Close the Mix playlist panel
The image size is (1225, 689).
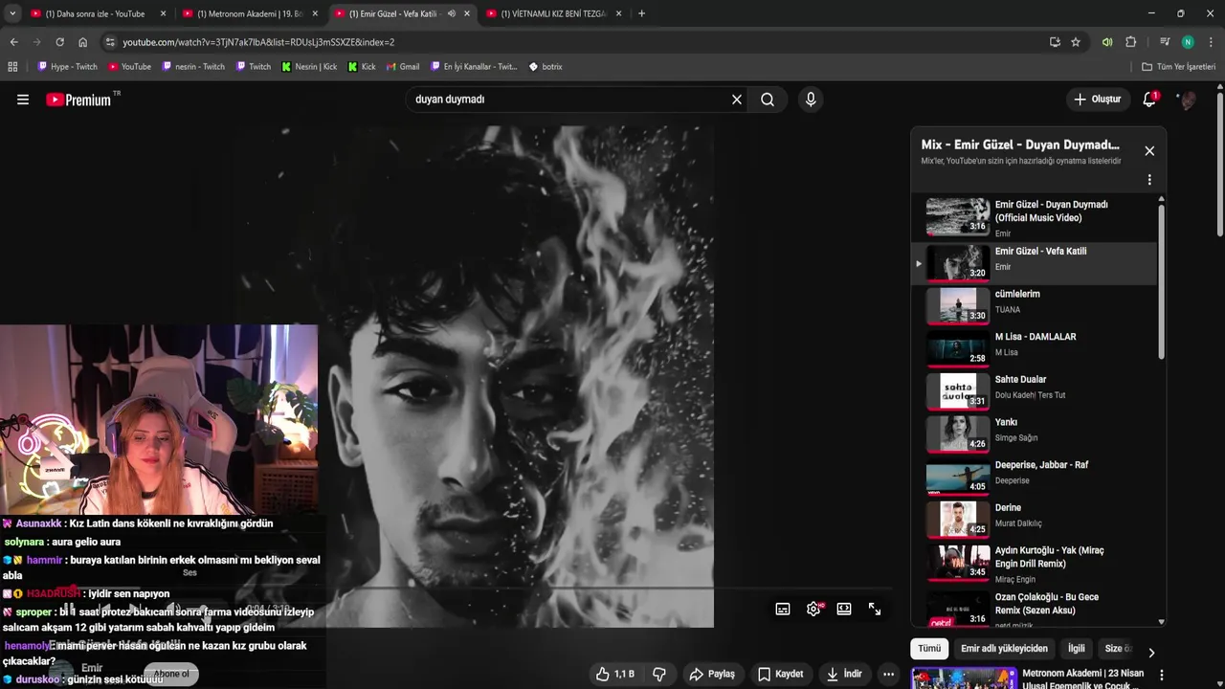1149,151
